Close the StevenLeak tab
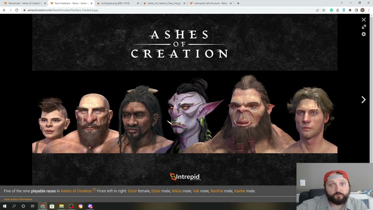373x210 pixels. point(45,3)
